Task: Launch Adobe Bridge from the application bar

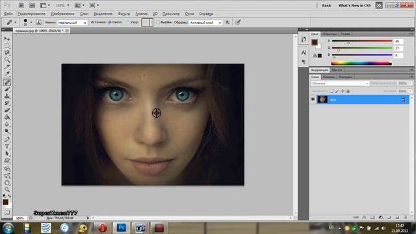Action: click(21, 5)
